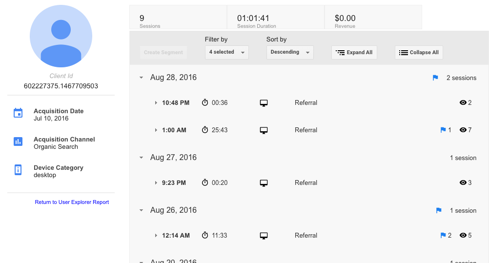The height and width of the screenshot is (263, 489).
Task: Click the Acquisition Channel bar chart icon
Action: point(18,142)
